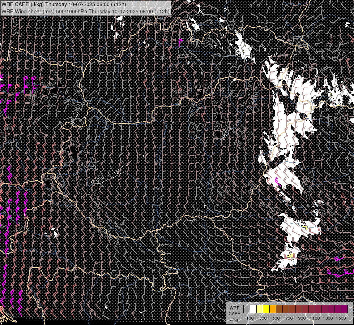The width and height of the screenshot is (354, 325).
Task: Click the WRF label in legend
Action: (x=235, y=308)
